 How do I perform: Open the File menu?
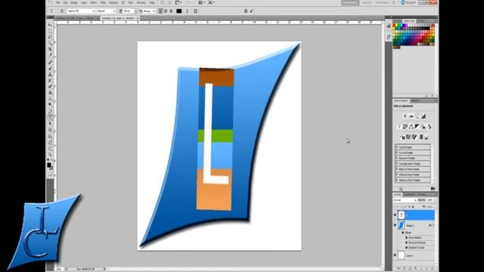coord(58,3)
